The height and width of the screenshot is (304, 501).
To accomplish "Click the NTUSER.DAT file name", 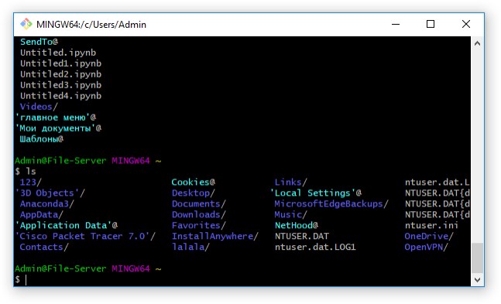I will coord(302,236).
